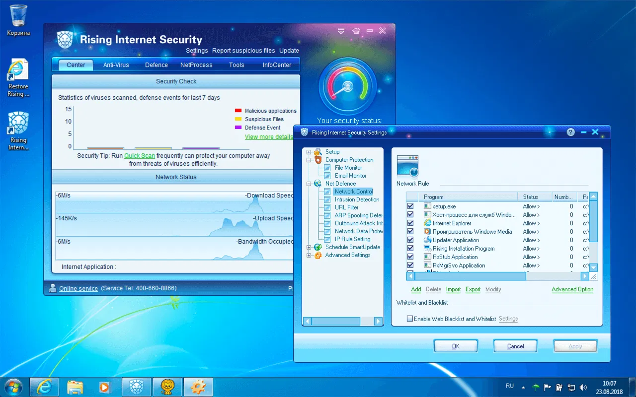Click the Advanced Settings icon
Image resolution: width=636 pixels, height=397 pixels.
pyautogui.click(x=318, y=255)
